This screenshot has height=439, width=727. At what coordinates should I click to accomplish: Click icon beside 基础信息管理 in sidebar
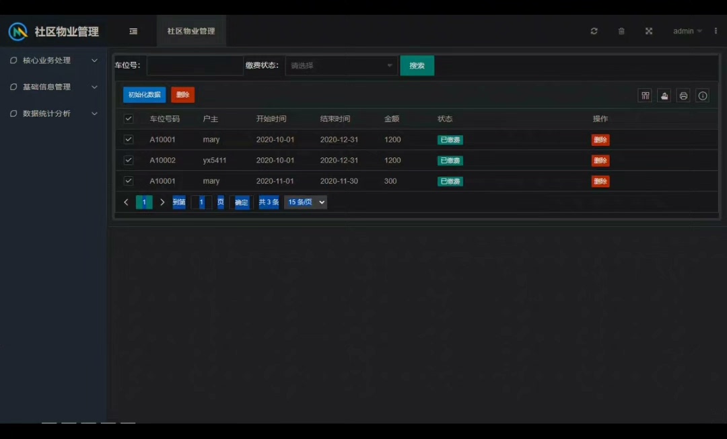point(13,87)
